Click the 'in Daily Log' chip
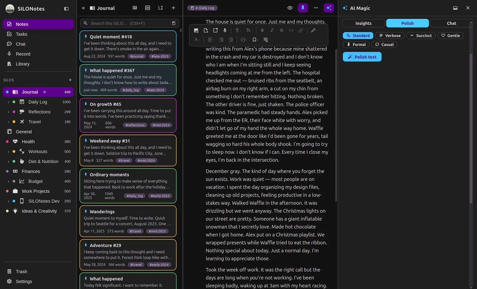 pos(202,8)
